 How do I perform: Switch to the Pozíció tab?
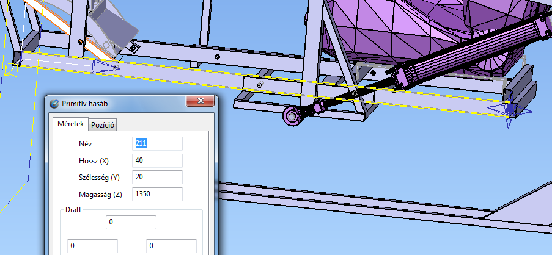pyautogui.click(x=103, y=124)
